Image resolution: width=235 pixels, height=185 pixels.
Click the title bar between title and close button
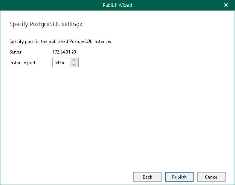177,5
